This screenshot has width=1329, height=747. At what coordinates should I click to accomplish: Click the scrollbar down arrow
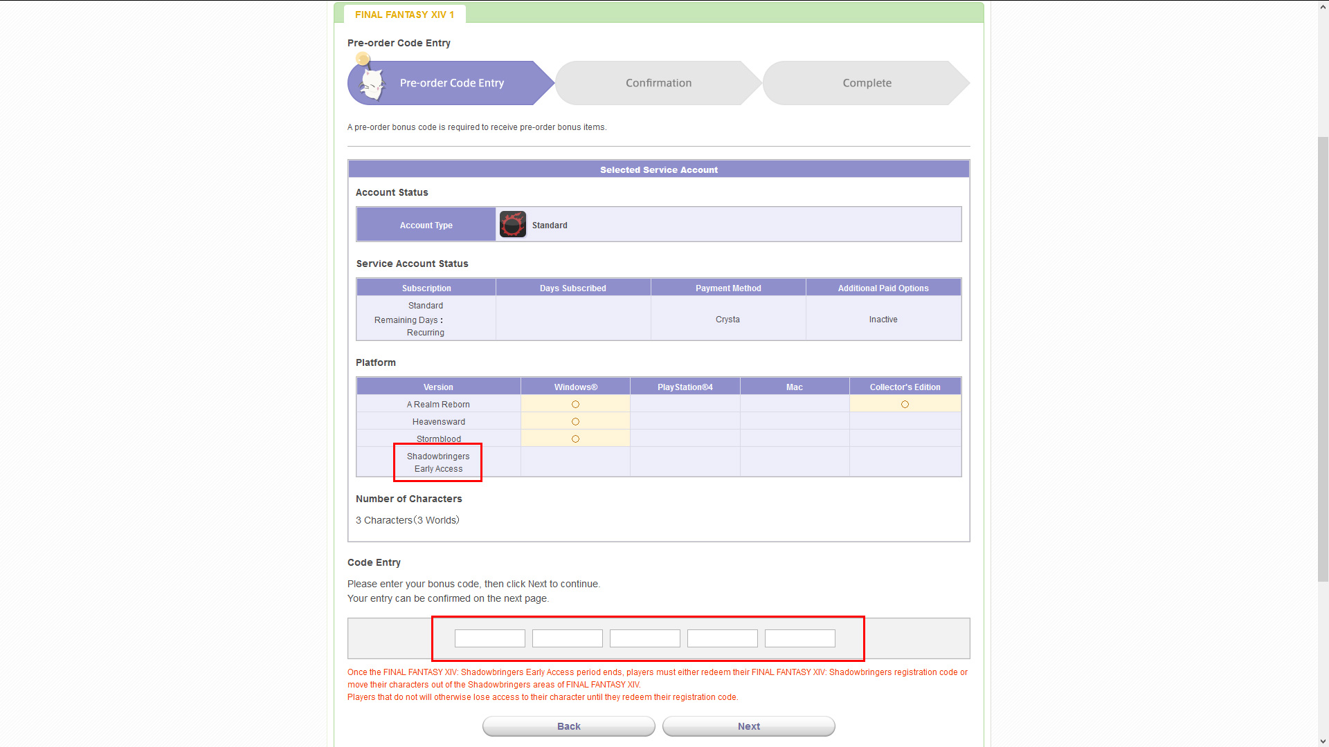click(x=1323, y=741)
